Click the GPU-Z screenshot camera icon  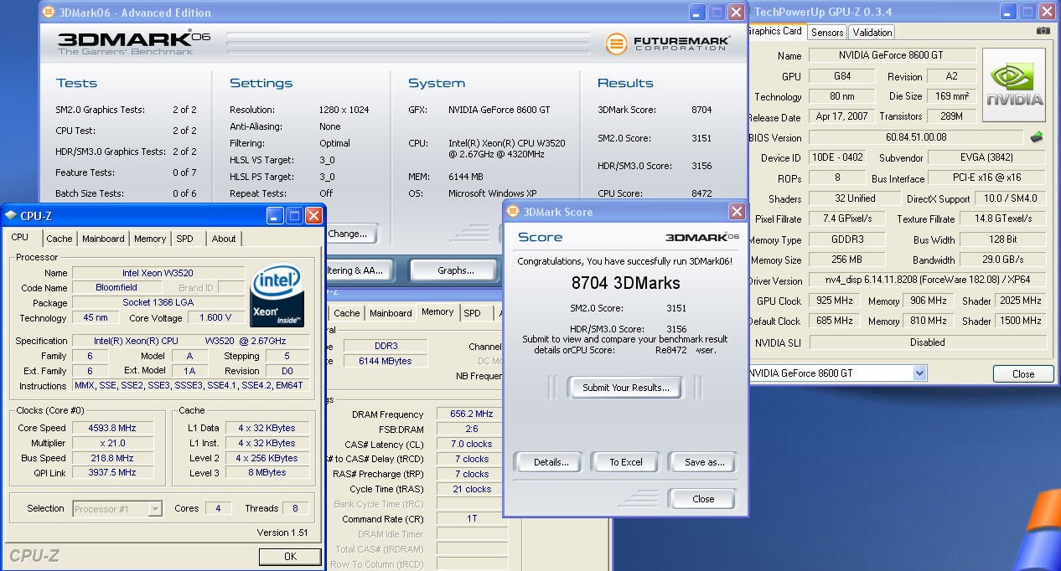[1043, 31]
